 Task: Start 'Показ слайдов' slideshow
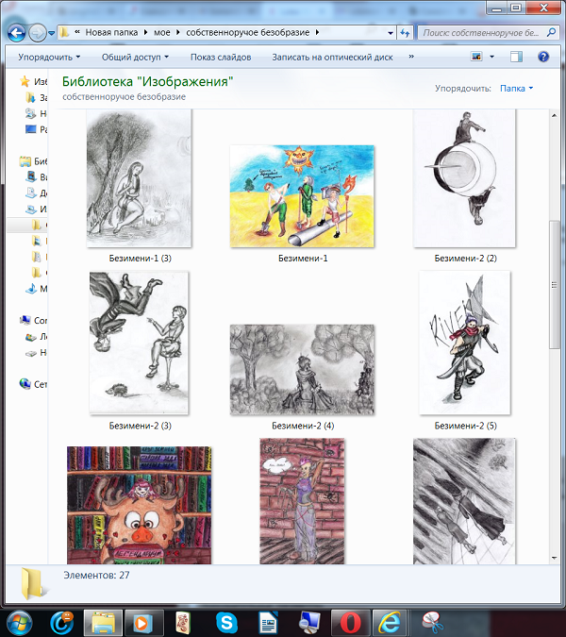[221, 58]
